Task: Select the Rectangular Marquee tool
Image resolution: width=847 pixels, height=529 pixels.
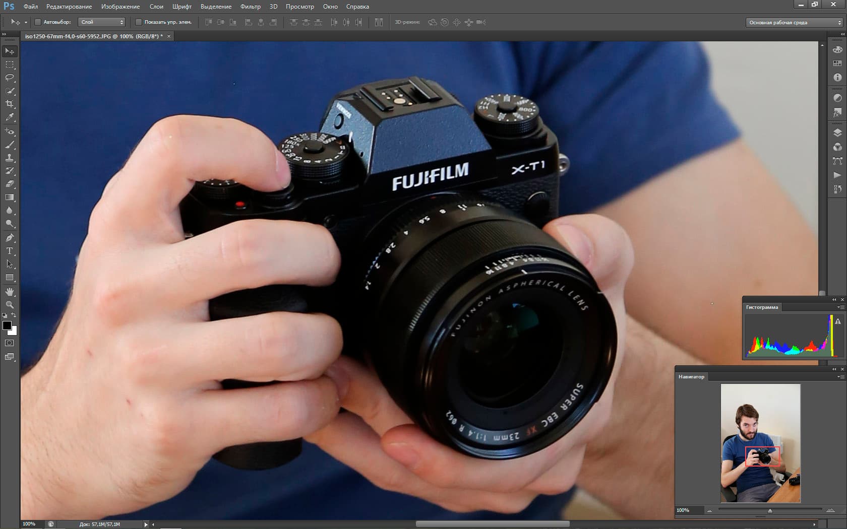Action: pyautogui.click(x=10, y=64)
